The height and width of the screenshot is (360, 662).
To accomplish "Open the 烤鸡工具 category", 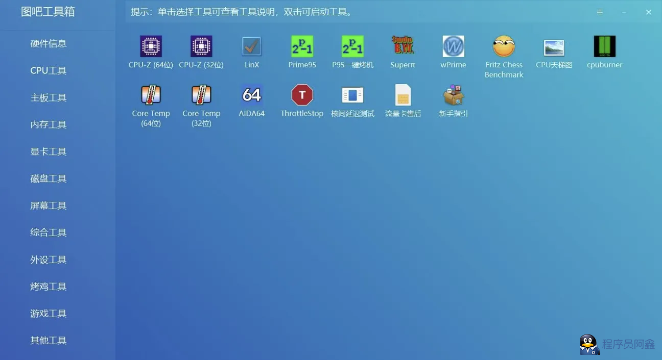I will 49,287.
